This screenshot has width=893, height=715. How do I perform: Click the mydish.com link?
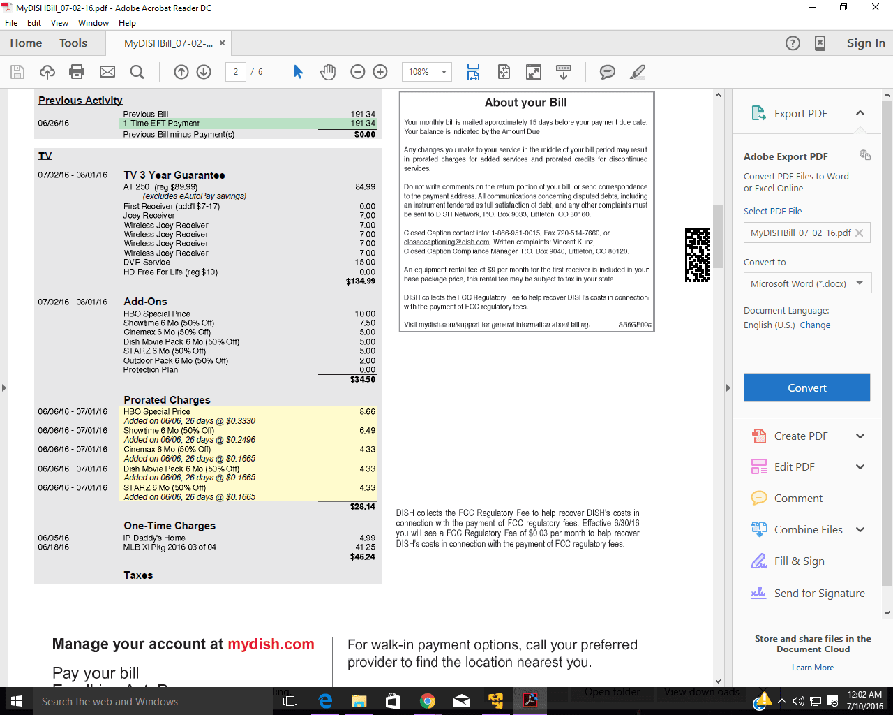pyautogui.click(x=271, y=644)
